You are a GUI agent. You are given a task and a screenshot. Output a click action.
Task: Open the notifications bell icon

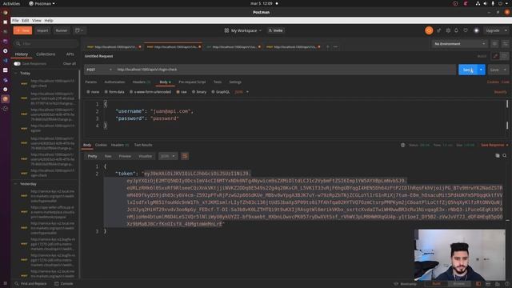[x=456, y=30]
